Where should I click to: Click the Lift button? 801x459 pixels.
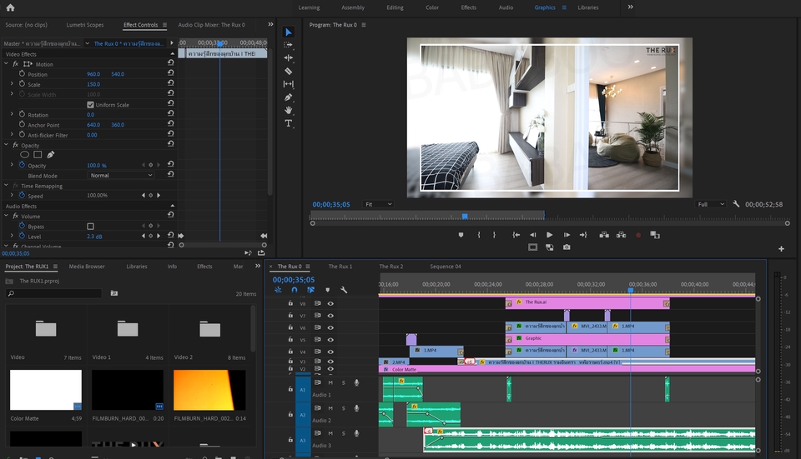(x=604, y=235)
